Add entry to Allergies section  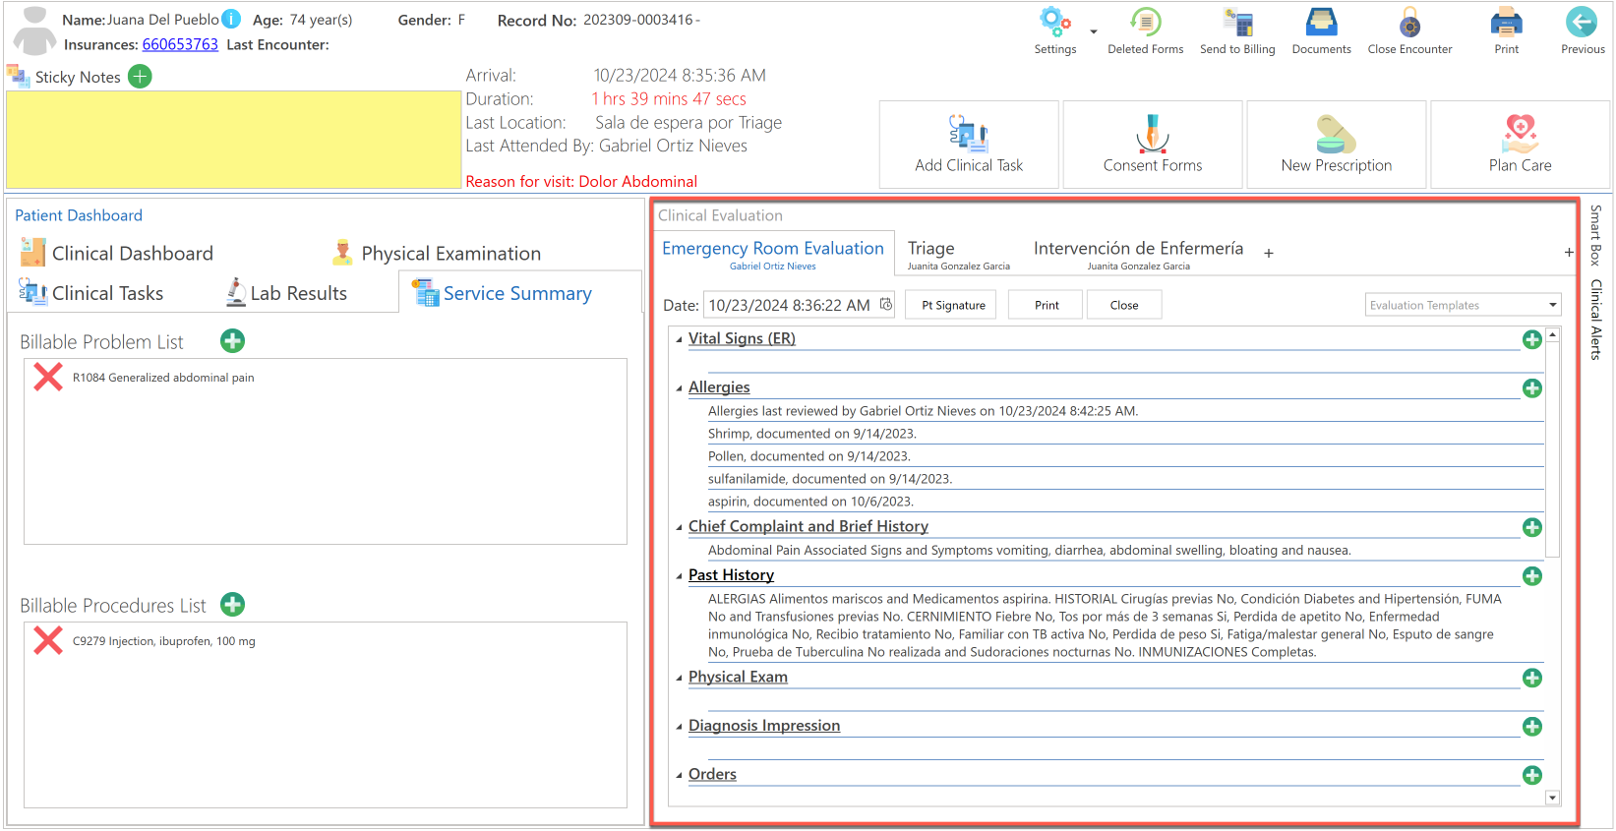click(1531, 388)
